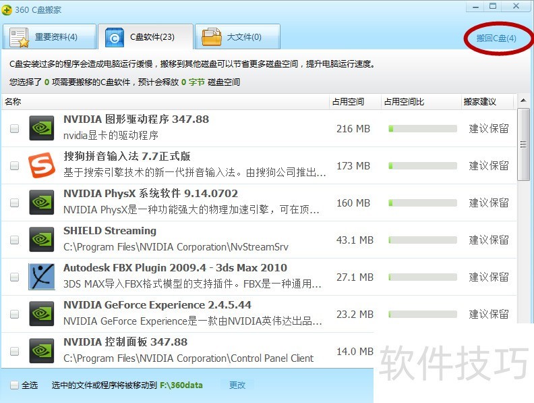Click the usage bar for 搜狗拼音输入法
534x403 pixels.
423,165
